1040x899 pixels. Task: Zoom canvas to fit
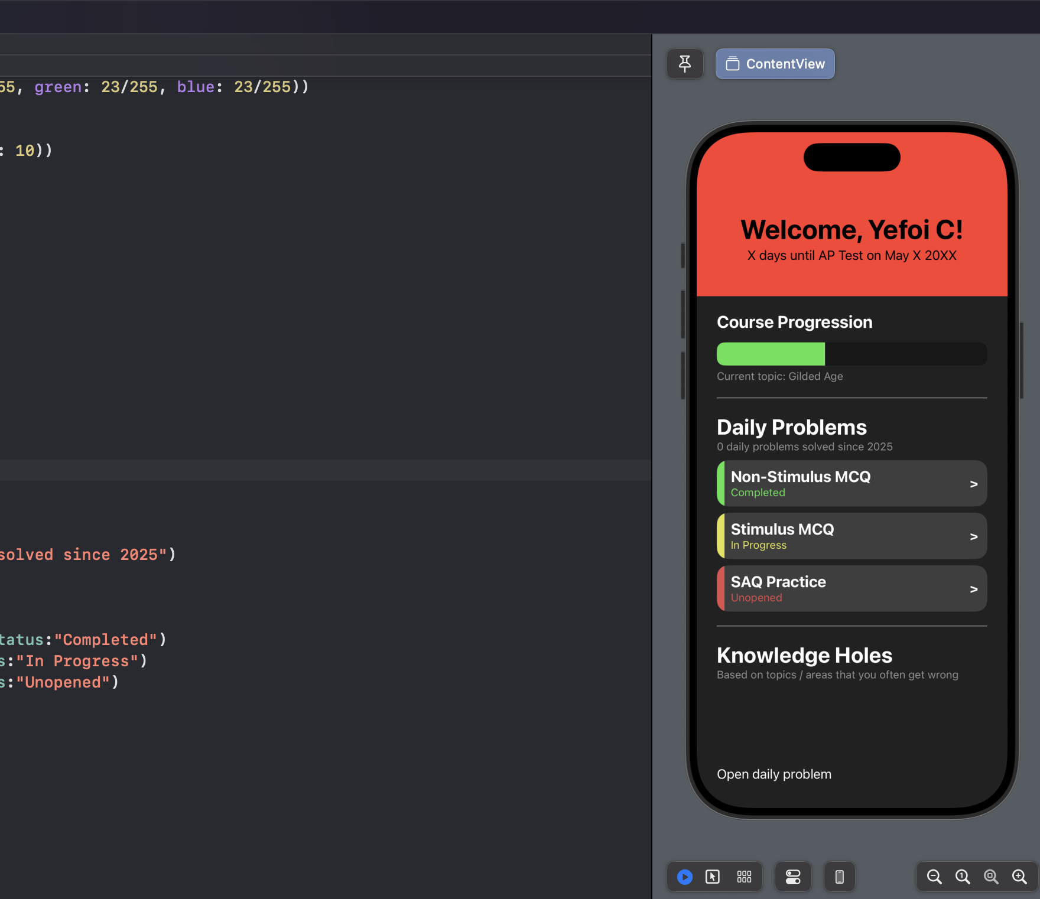[991, 877]
